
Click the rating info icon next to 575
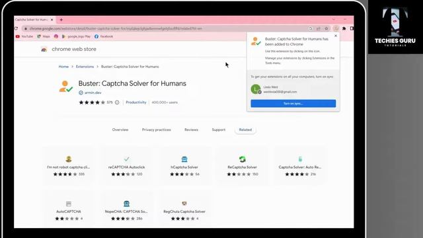[x=117, y=102]
